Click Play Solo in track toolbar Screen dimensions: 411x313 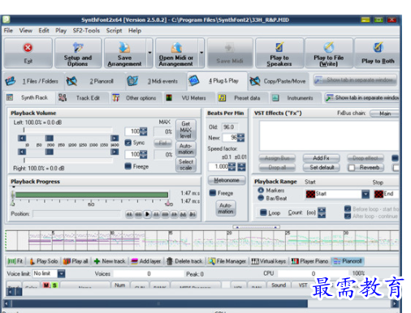click(43, 261)
